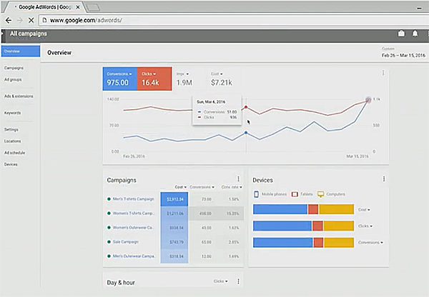Open the Conversions column dropdown in Campaigns
Viewport: 429px width, 297px height.
pyautogui.click(x=202, y=187)
